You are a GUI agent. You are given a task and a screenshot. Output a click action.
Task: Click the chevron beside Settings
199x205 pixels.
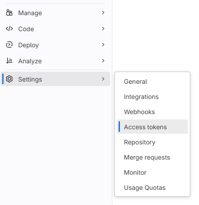point(103,79)
